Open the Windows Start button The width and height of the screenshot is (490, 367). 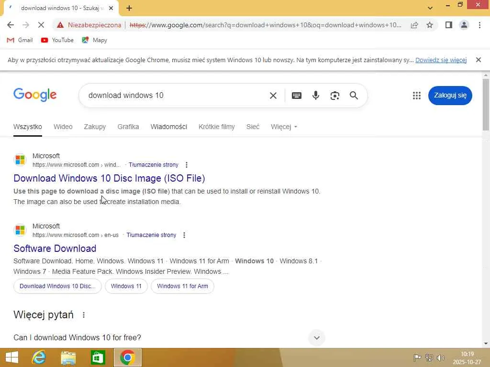pos(12,357)
